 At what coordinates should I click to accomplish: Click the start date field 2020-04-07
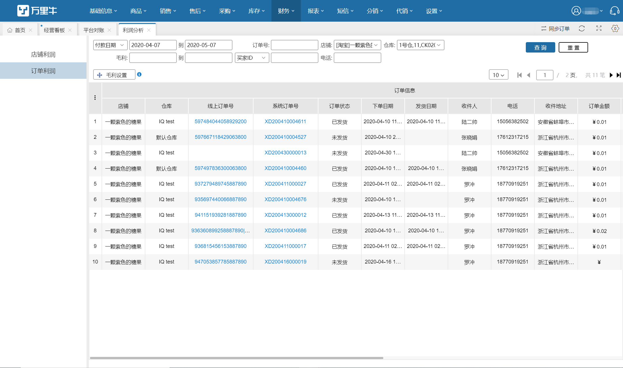point(153,45)
